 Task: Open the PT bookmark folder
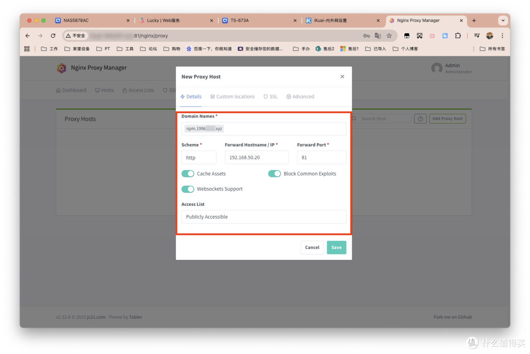(103, 49)
